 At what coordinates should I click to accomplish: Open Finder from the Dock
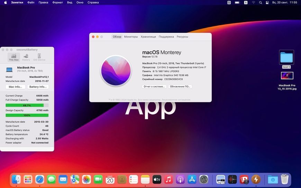pos(16,180)
